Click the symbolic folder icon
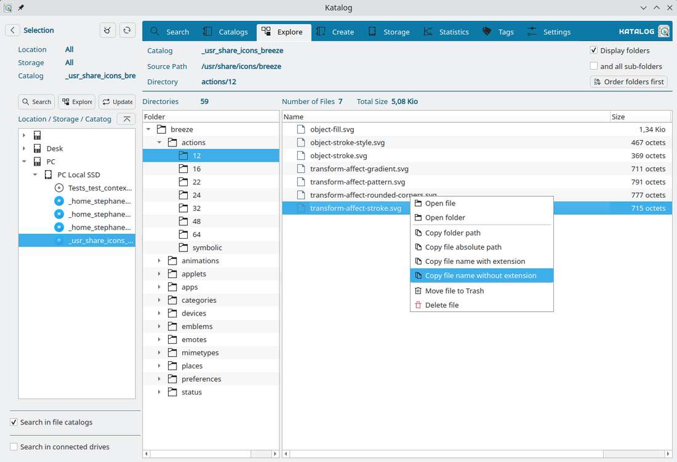 (x=183, y=247)
